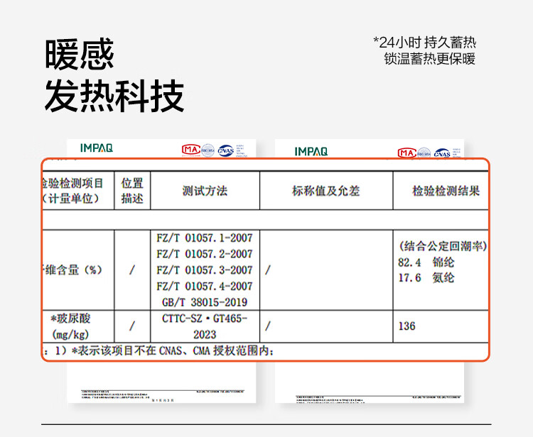Click the IMPAQ logo on right report
The image size is (533, 437).
[x=311, y=151]
